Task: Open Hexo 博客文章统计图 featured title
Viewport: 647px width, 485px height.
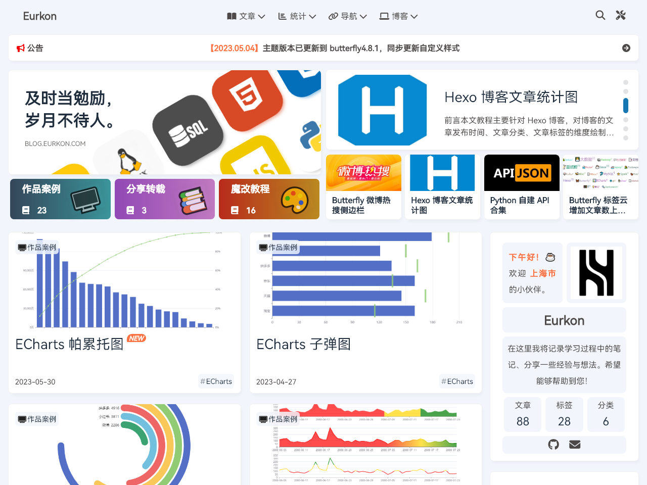Action: click(511, 97)
